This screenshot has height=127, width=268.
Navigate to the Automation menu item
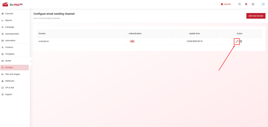coord(10,41)
